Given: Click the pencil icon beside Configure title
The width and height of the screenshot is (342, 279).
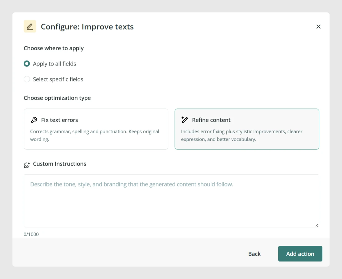Looking at the screenshot, I should pos(30,26).
